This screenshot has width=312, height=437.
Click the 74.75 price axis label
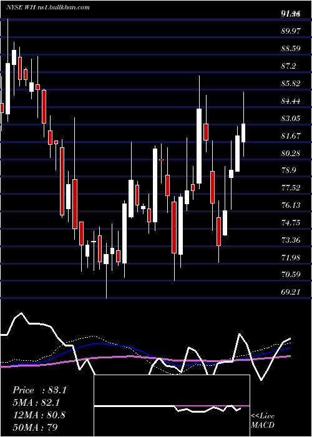click(291, 223)
